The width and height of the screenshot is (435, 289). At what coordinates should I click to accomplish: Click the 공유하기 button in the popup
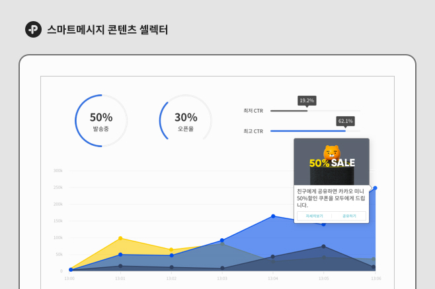coord(349,216)
